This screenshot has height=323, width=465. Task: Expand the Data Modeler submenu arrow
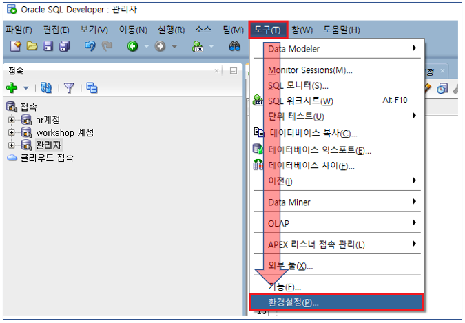(x=414, y=48)
